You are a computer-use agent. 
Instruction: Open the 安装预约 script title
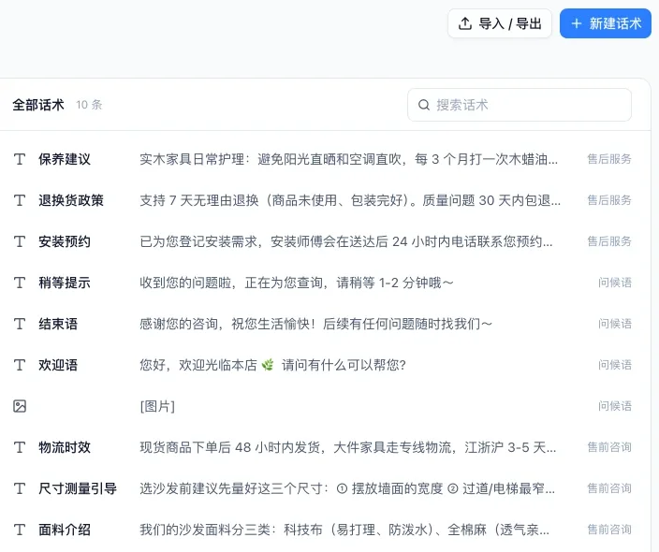click(65, 241)
